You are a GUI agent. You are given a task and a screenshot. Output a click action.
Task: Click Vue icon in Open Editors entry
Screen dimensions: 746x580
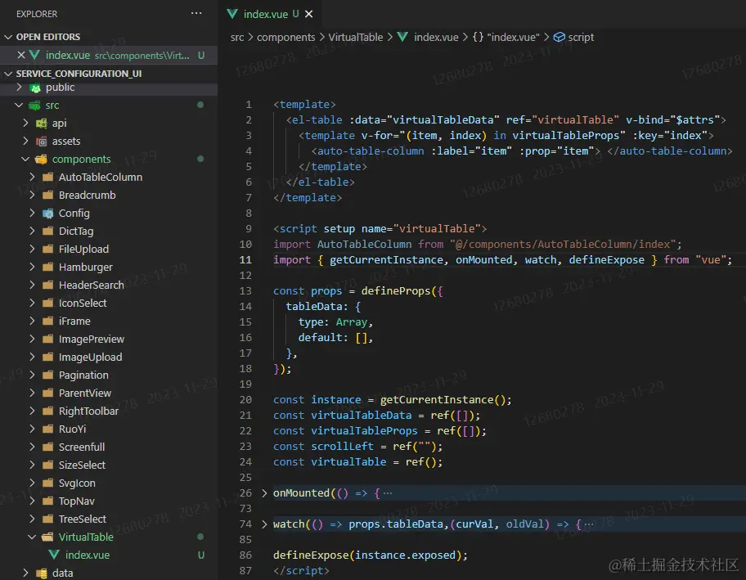click(34, 55)
